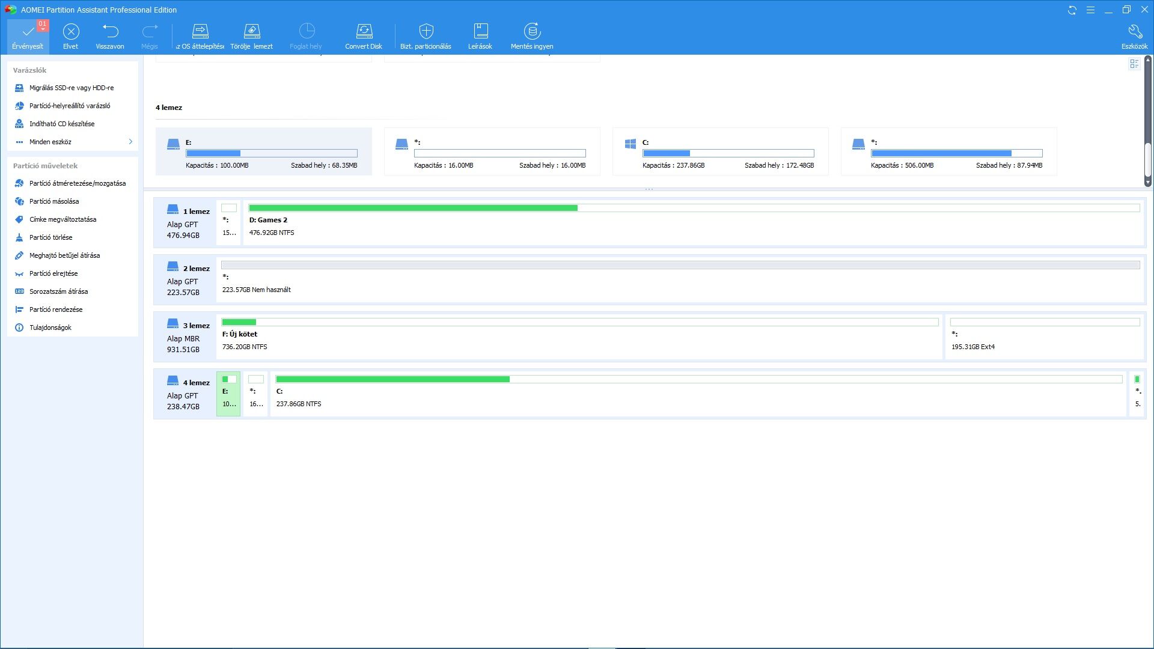
Task: Start Migrálás SSD-re vagy HDD-re wizard
Action: click(72, 88)
